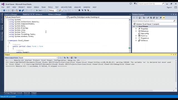This screenshot has height=100, width=178.
Task: Clear all bookmarks icon
Action: click(x=88, y=11)
